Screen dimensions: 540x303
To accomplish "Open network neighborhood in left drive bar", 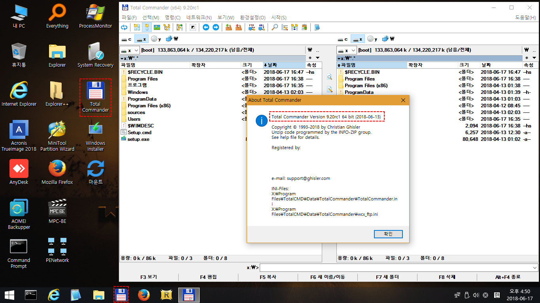I will (172, 39).
